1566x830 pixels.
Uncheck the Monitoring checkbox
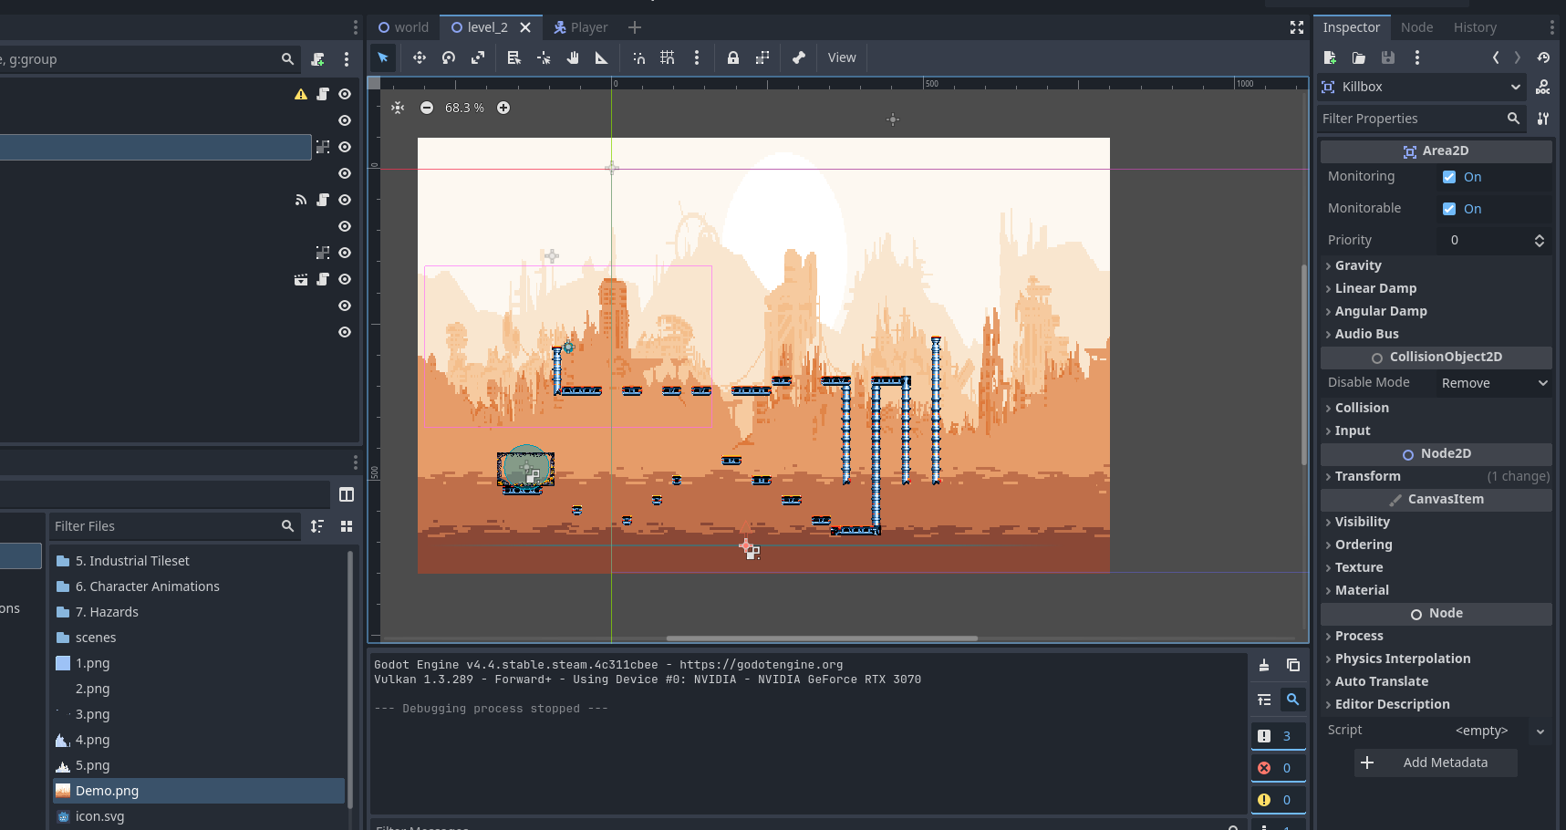tap(1448, 177)
